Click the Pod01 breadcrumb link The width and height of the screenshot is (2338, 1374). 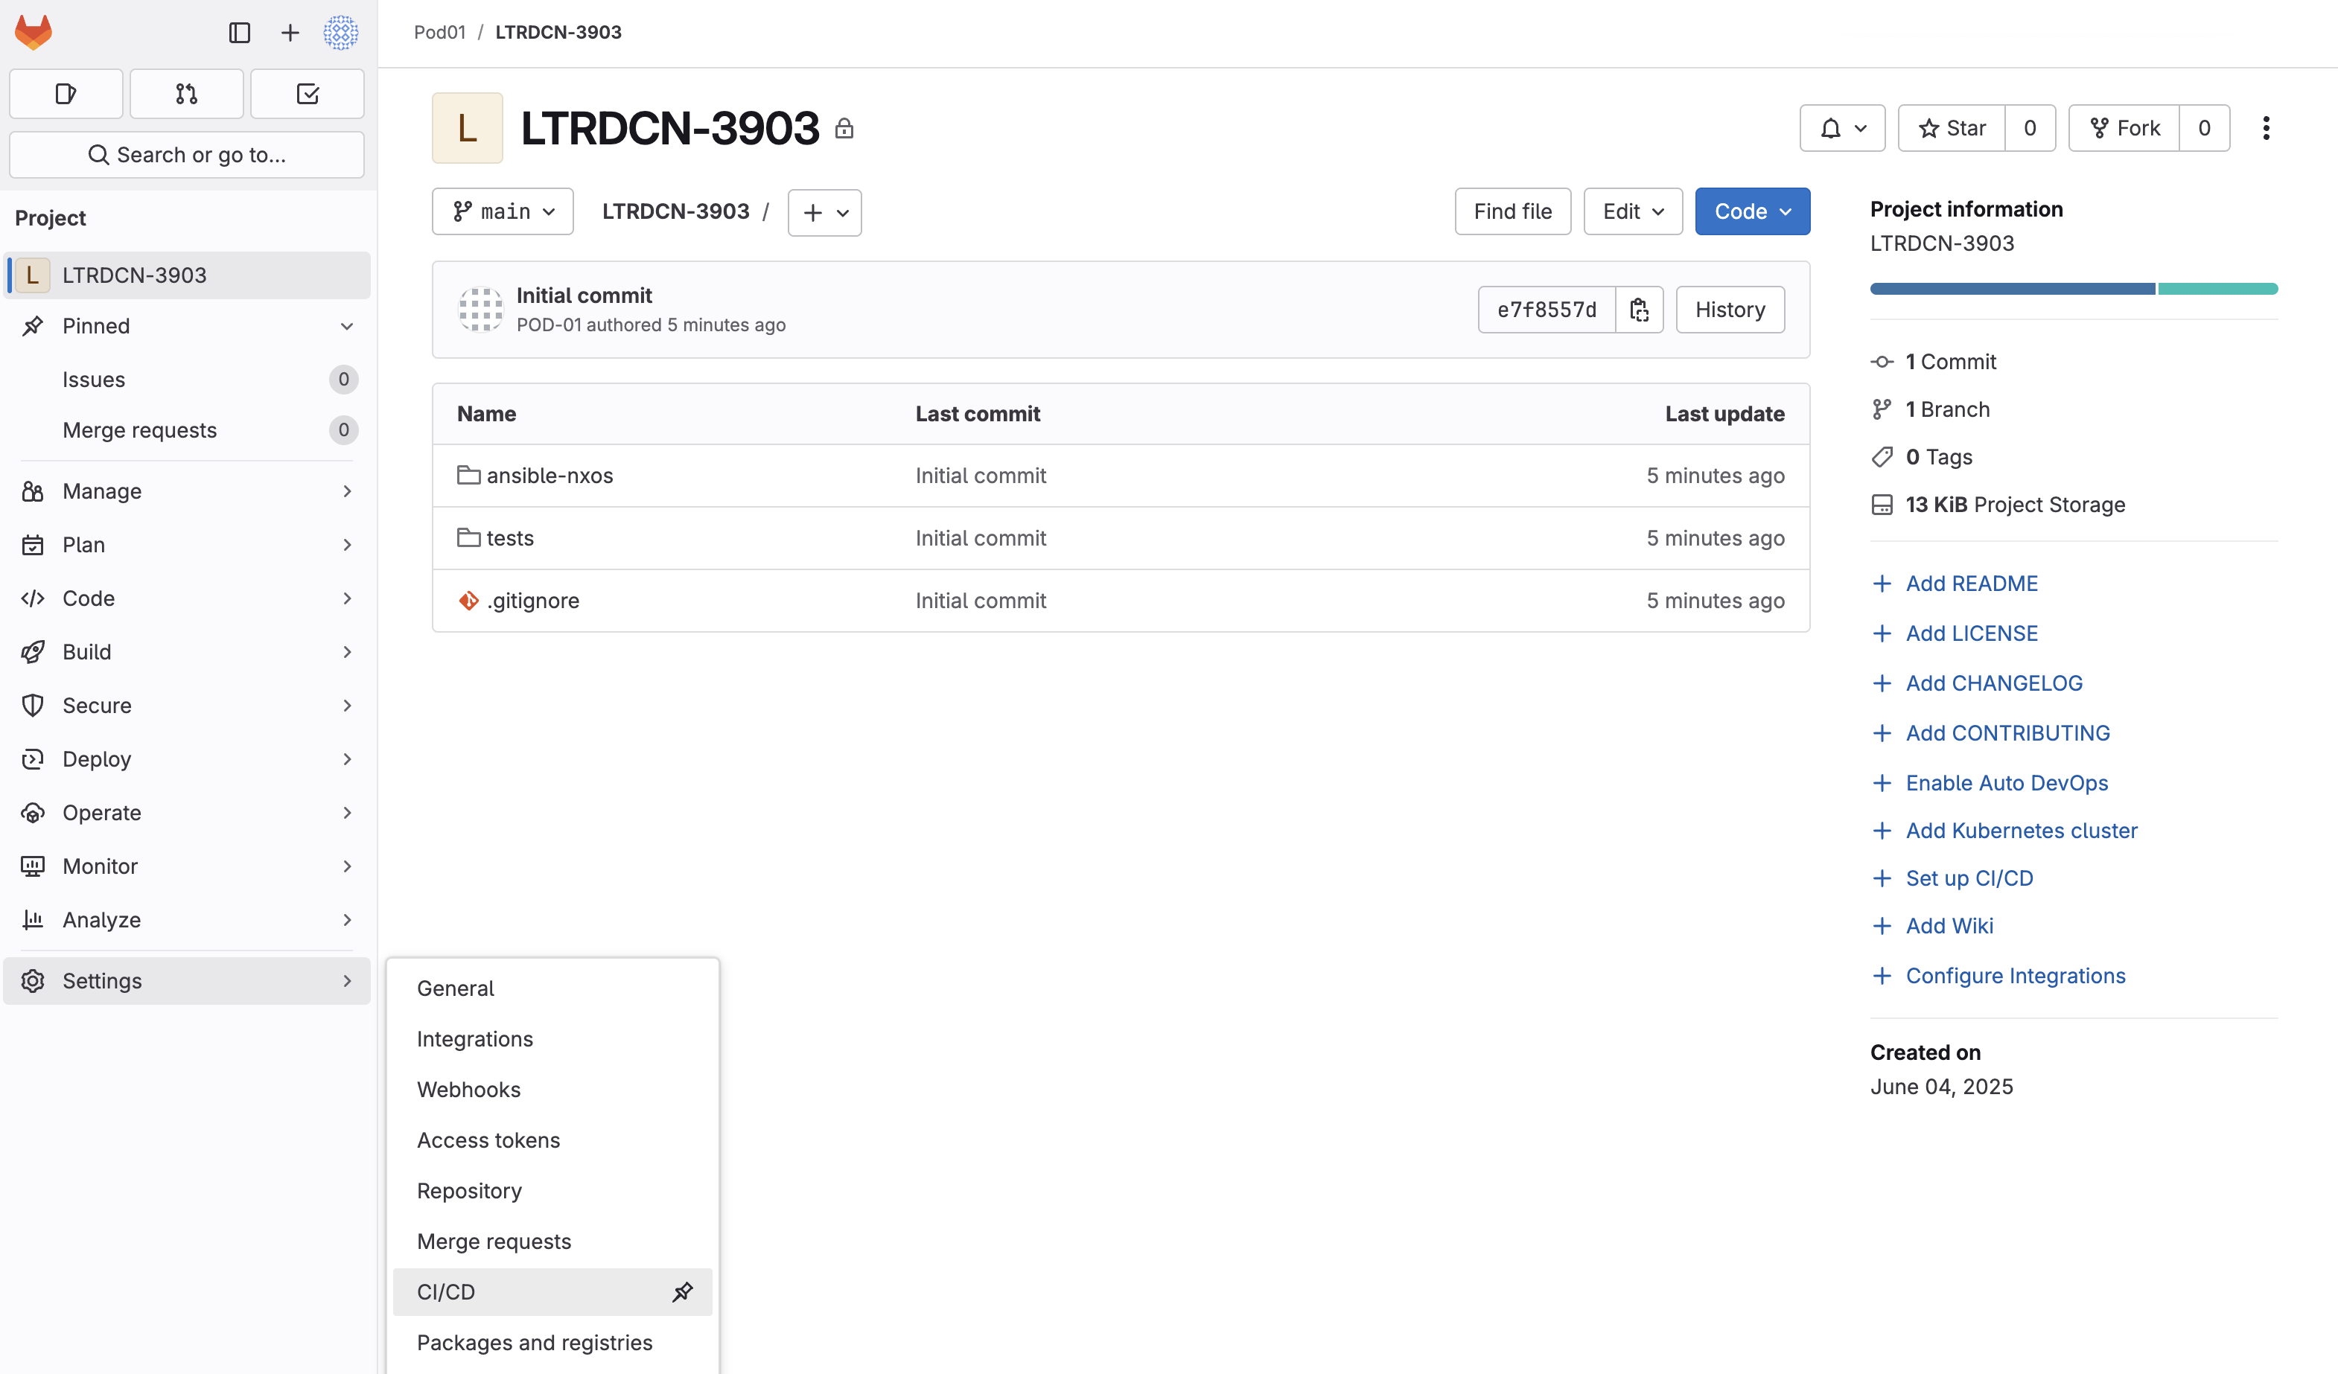pyautogui.click(x=440, y=33)
